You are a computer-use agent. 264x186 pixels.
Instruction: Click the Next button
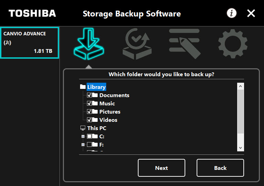pos(162,168)
